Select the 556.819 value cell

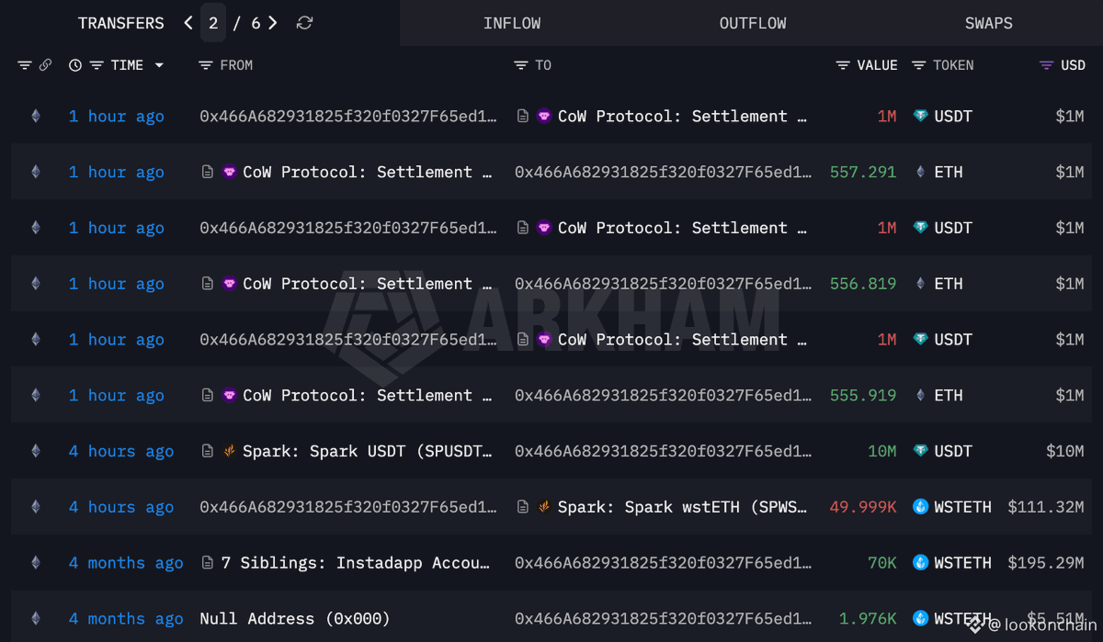[x=863, y=284]
